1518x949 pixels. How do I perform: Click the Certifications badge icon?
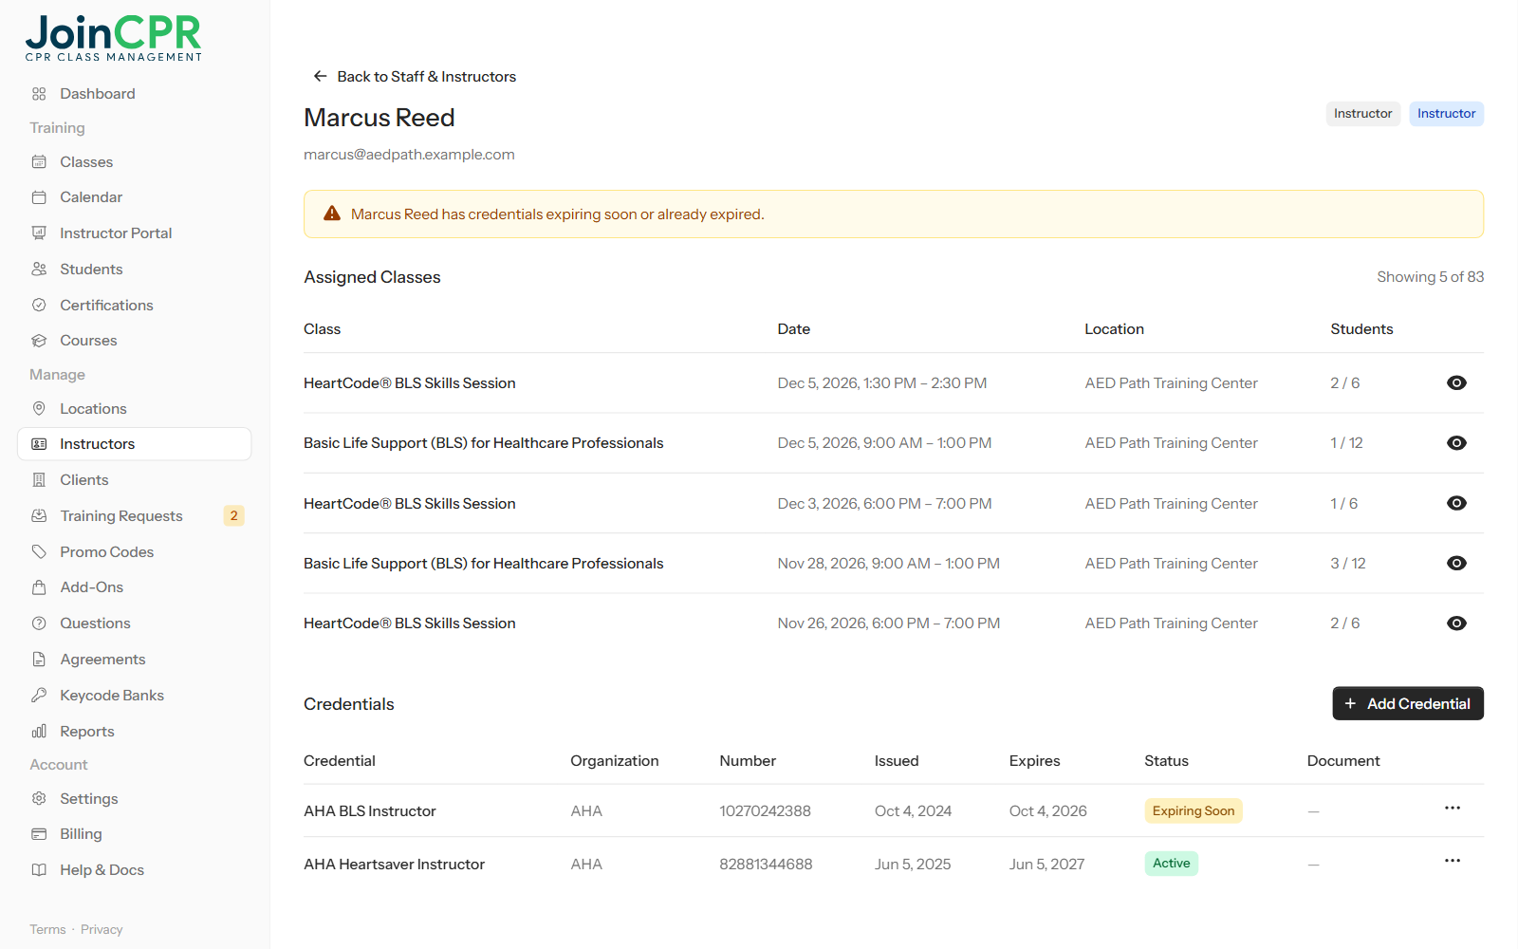39,306
